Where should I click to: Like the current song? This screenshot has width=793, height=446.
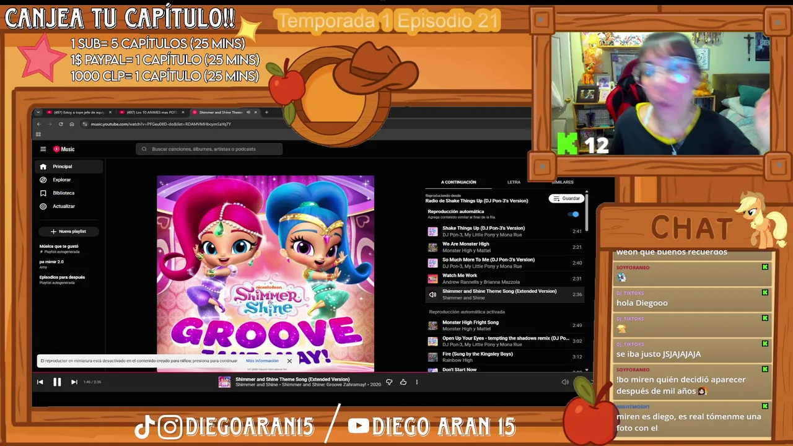[x=403, y=382]
